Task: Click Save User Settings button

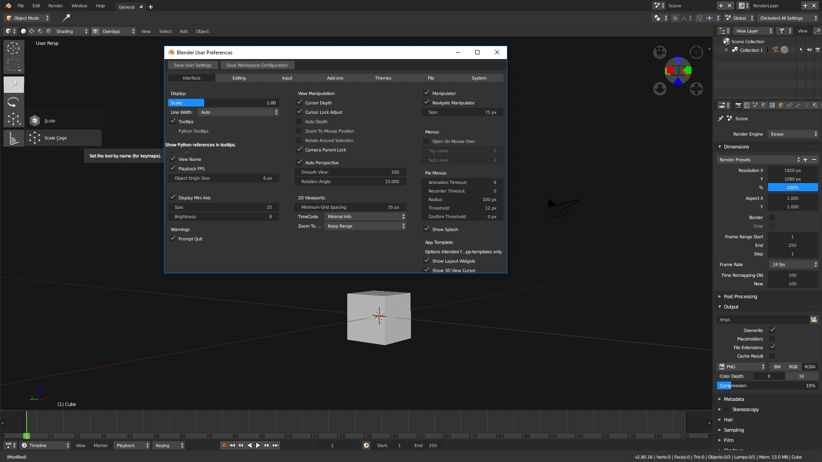Action: pyautogui.click(x=193, y=65)
